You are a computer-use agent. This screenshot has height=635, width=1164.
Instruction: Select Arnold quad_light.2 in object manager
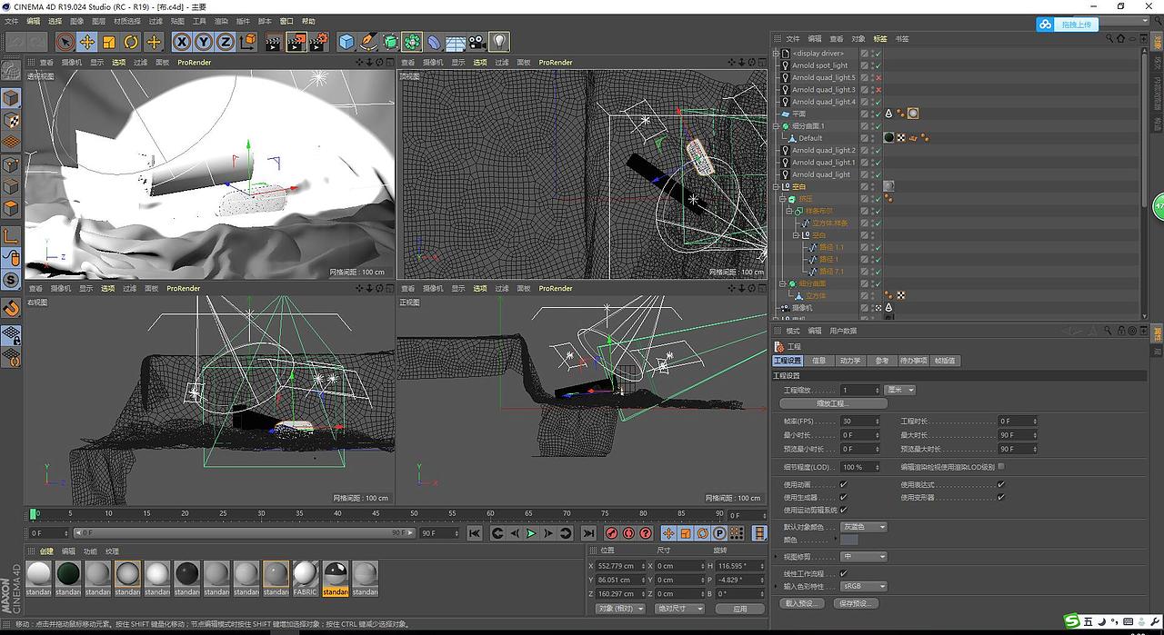coord(823,150)
